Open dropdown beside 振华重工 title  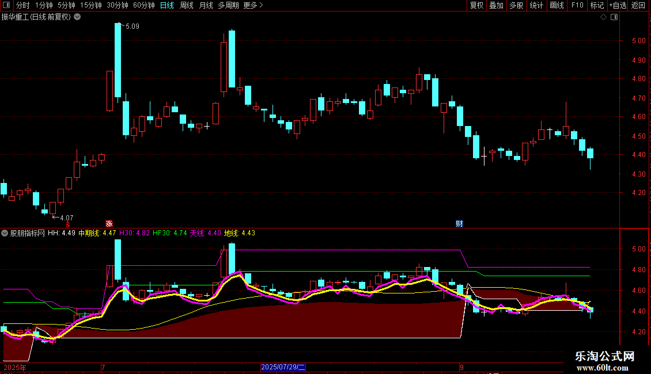coord(77,17)
